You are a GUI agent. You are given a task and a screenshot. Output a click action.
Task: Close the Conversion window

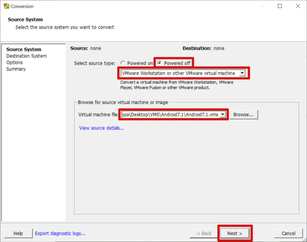click(x=298, y=6)
